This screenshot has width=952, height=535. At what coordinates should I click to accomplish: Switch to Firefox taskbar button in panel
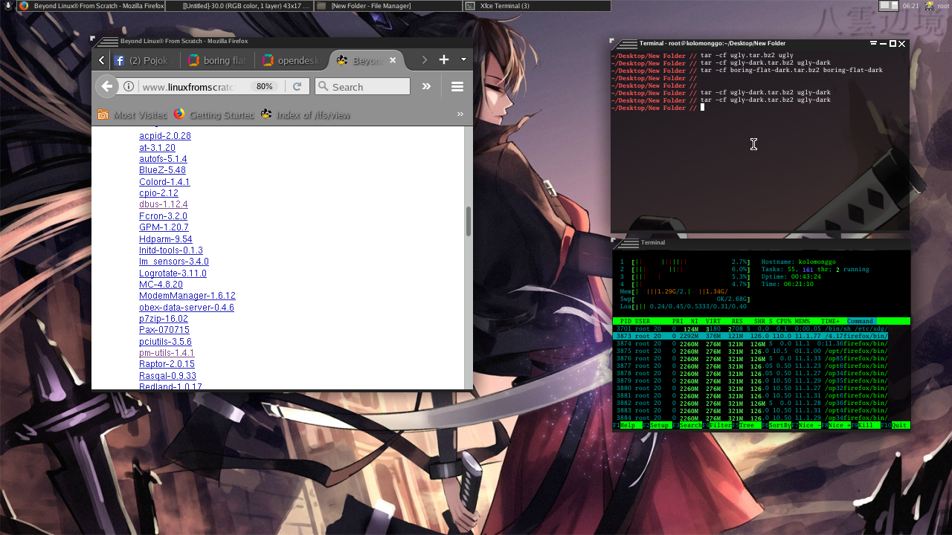[91, 6]
